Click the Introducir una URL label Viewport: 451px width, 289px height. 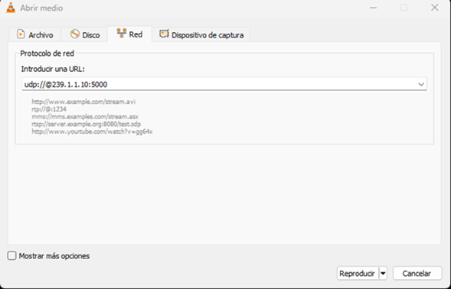click(53, 69)
